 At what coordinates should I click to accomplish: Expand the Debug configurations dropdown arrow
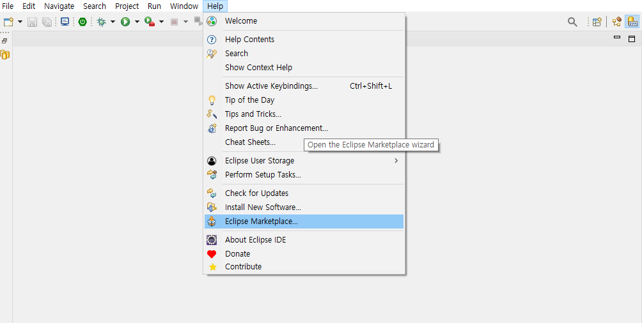point(113,22)
